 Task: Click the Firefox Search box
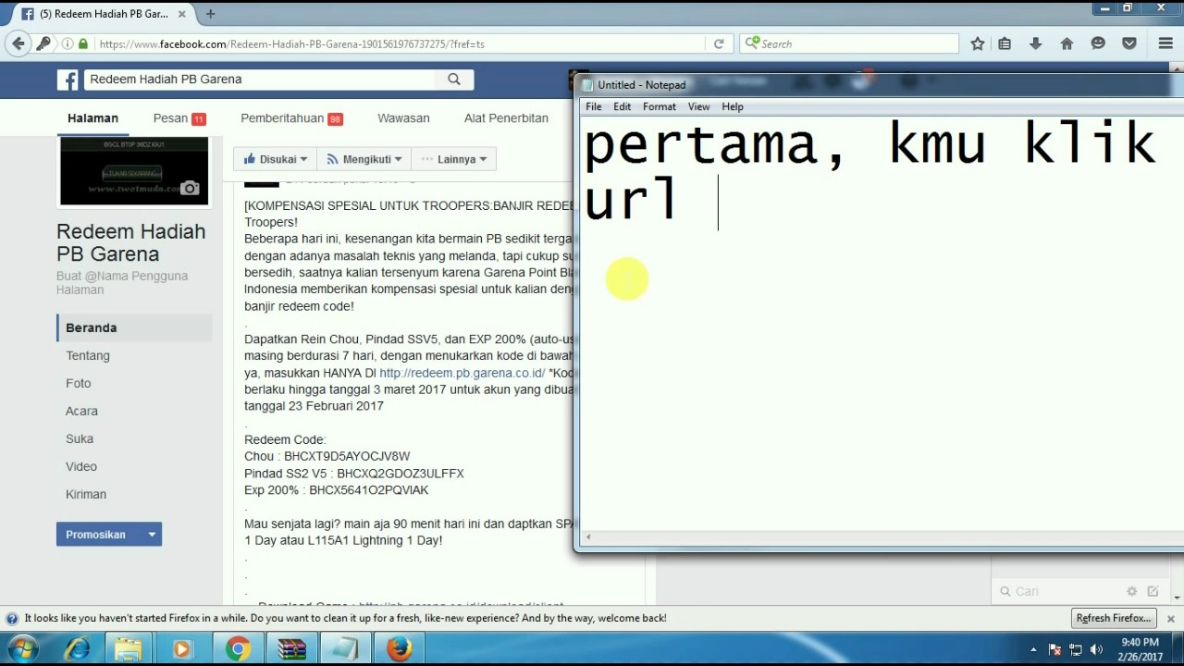850,43
